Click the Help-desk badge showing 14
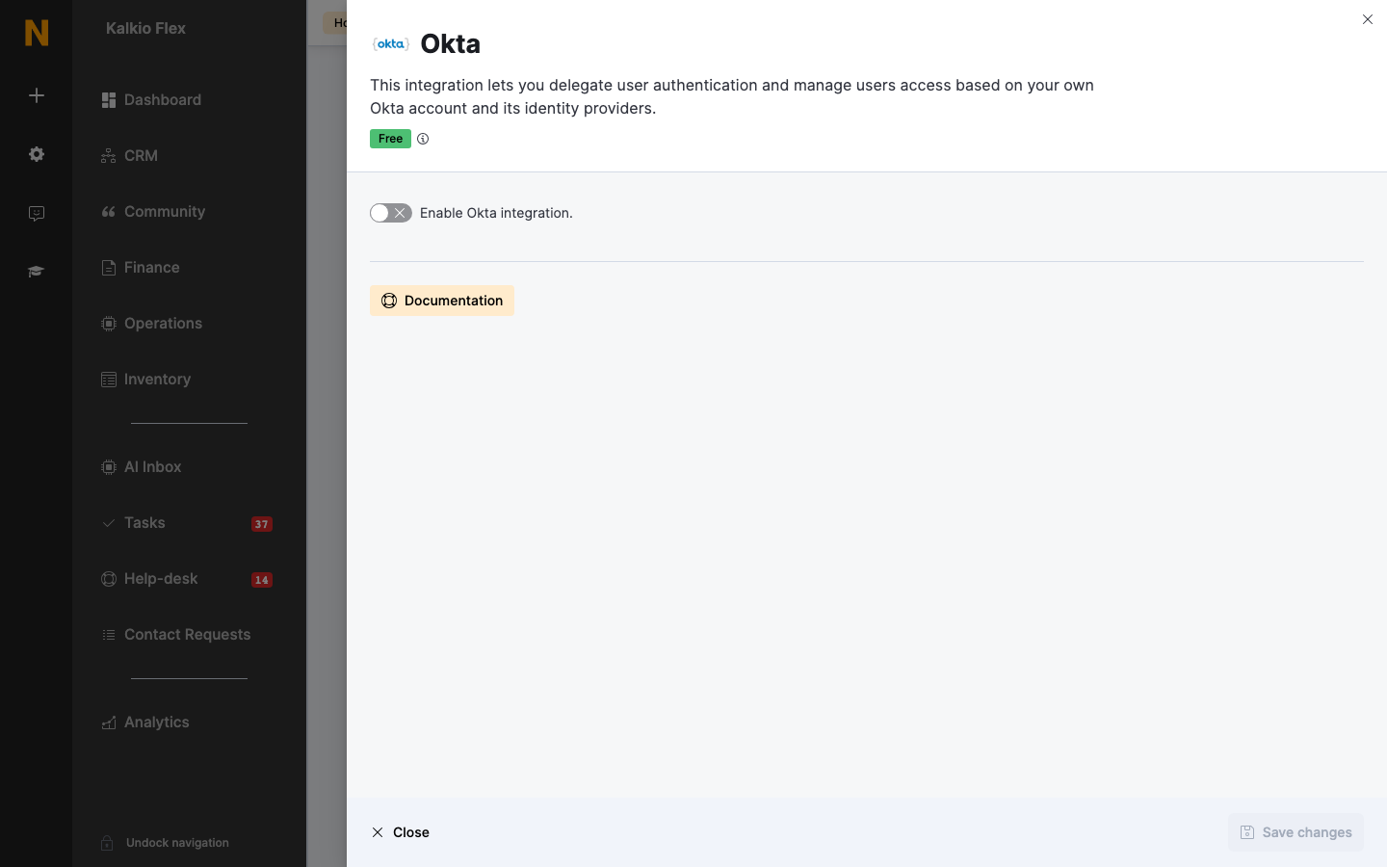The image size is (1387, 867). click(262, 580)
